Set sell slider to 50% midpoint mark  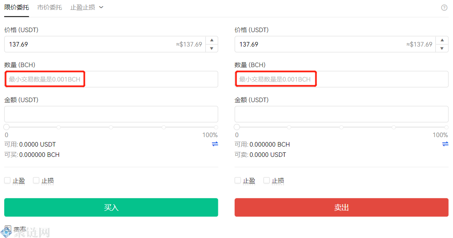pos(341,127)
